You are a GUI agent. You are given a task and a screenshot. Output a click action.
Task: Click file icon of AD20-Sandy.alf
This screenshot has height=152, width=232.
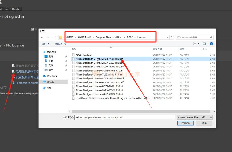pyautogui.click(x=74, y=55)
